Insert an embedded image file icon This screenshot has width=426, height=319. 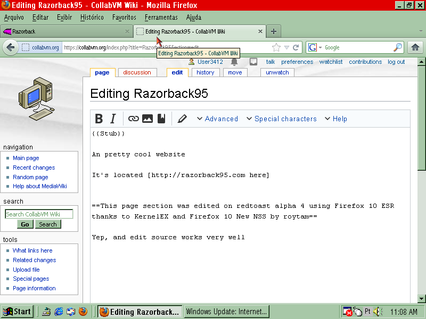click(x=148, y=119)
